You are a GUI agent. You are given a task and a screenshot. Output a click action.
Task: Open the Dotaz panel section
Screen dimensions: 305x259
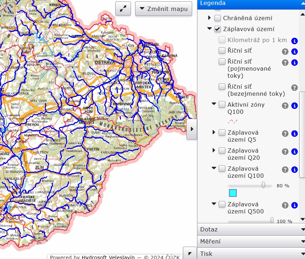point(251,229)
